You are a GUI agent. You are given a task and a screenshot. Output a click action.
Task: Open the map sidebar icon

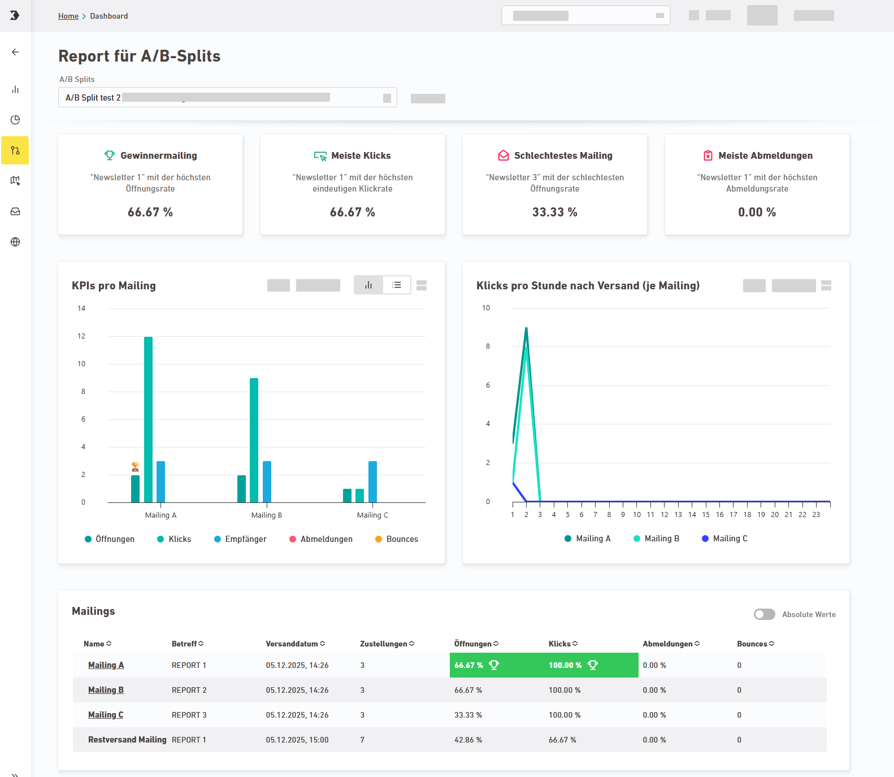[x=15, y=181]
